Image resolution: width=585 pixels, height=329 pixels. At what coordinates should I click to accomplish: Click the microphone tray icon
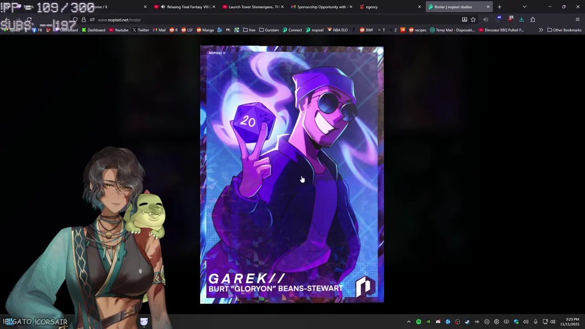536,322
